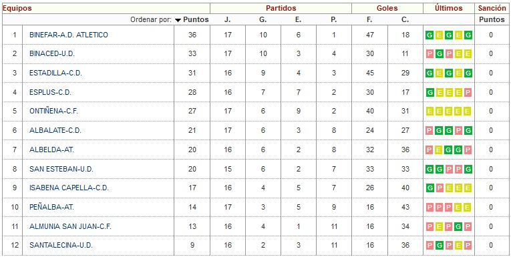The width and height of the screenshot is (511, 257).
Task: Open BINACED-U.D. team page
Action: point(52,54)
